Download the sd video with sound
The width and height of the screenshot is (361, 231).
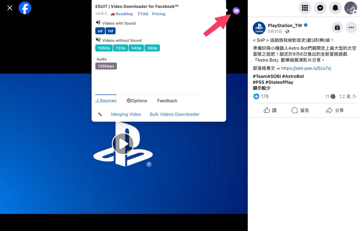100,31
